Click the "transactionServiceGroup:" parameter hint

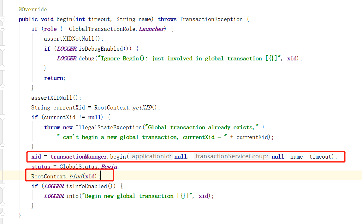[x=232, y=157]
